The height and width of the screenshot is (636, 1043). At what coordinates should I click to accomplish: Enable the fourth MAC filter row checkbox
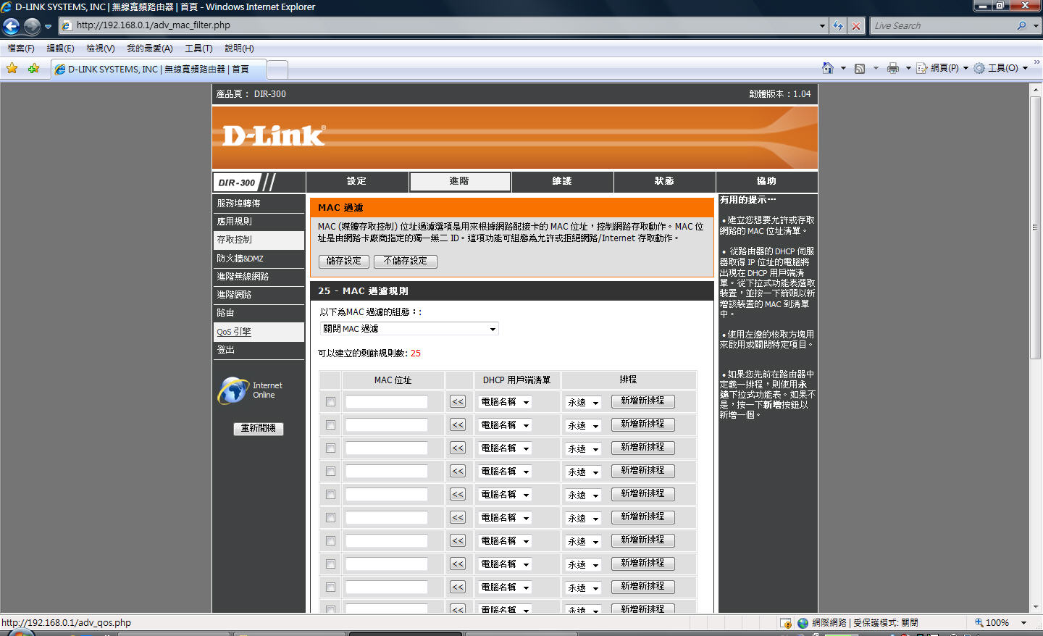click(x=330, y=471)
